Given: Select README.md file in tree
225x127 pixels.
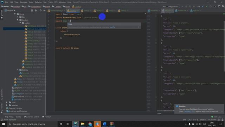Looking at the screenshot, I should coord(19,96).
